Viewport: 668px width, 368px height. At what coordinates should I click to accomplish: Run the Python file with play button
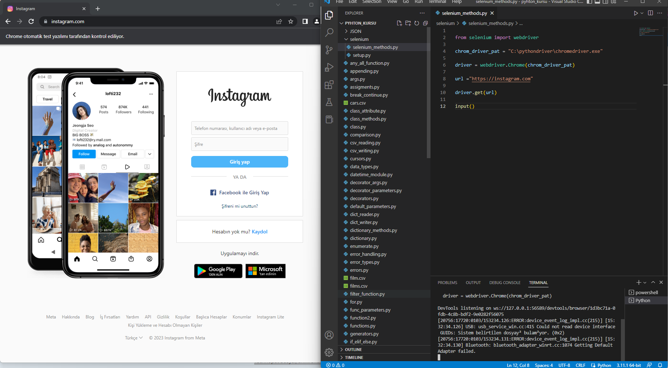636,13
